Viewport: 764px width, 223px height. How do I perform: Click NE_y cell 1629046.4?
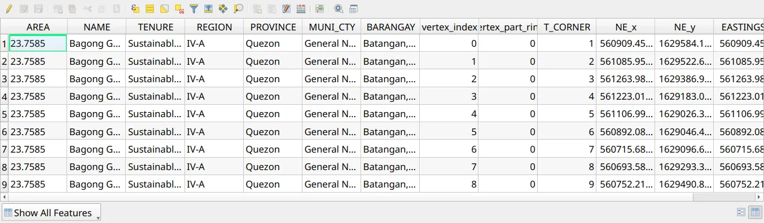684,131
